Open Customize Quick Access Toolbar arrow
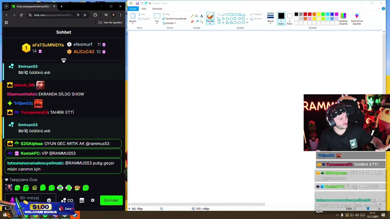Image resolution: width=390 pixels, height=219 pixels. coord(150,3)
